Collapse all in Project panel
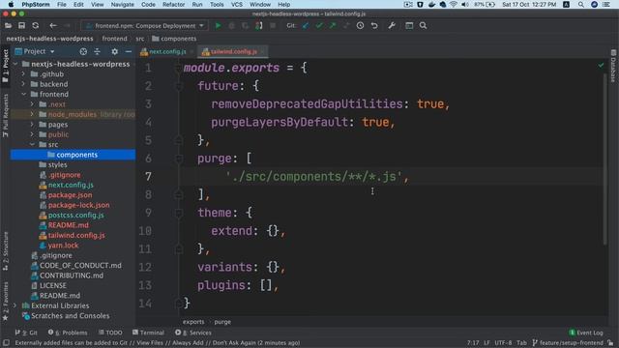This screenshot has width=619, height=348. (x=97, y=51)
